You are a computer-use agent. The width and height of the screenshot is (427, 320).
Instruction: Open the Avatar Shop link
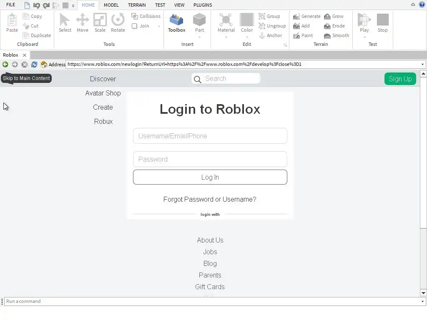coord(103,93)
